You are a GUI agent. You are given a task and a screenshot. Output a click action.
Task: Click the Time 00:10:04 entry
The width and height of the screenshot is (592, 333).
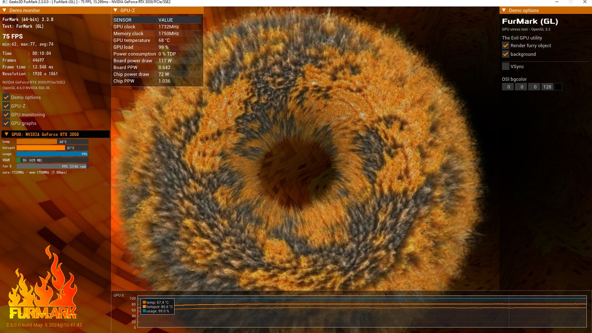[x=27, y=54]
